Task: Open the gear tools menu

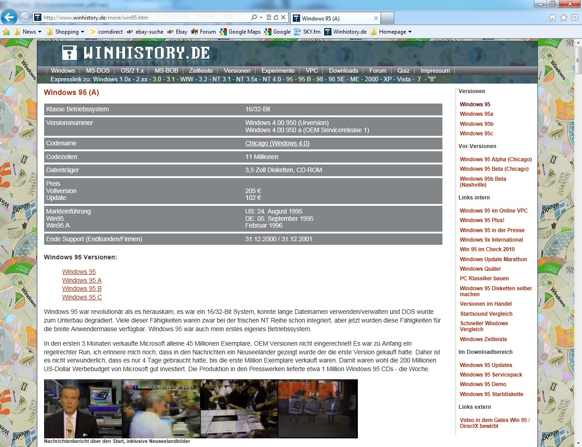Action: (575, 17)
